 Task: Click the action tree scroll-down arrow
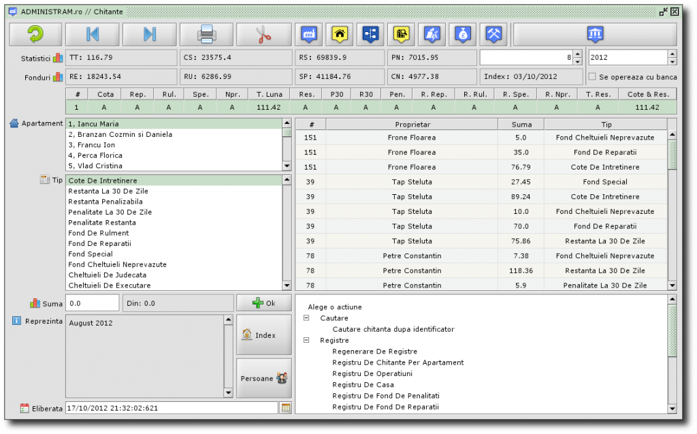pos(672,408)
